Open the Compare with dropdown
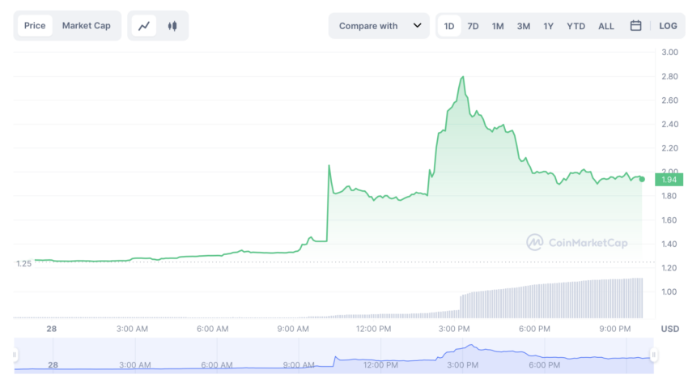 pyautogui.click(x=379, y=26)
